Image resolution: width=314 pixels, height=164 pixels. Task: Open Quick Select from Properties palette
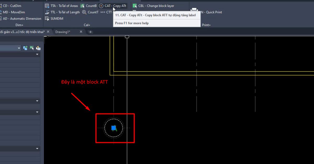click(x=38, y=48)
